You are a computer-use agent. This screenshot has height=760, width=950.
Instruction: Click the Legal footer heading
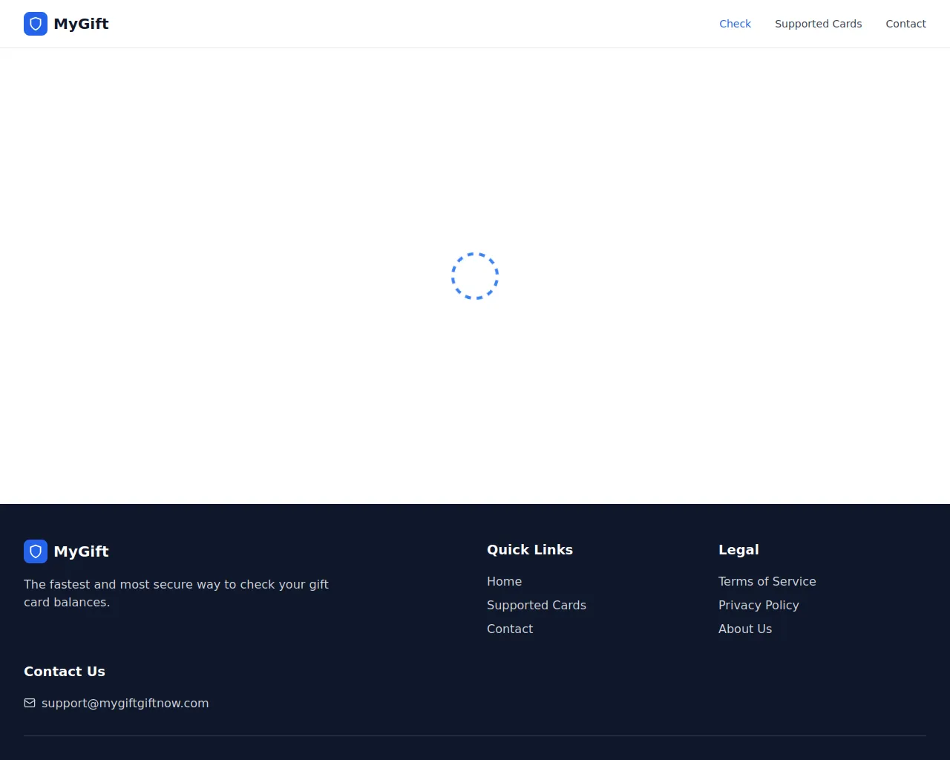pos(738,550)
